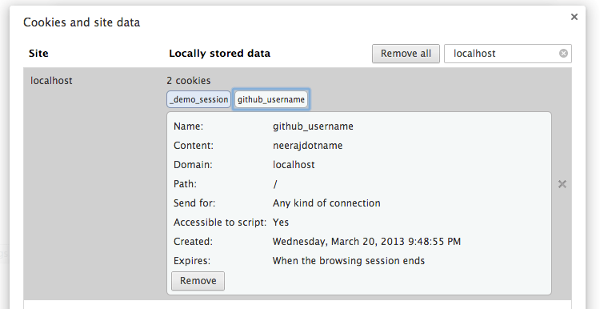Click the Remove all button
Screen dimensions: 600x309
click(406, 54)
